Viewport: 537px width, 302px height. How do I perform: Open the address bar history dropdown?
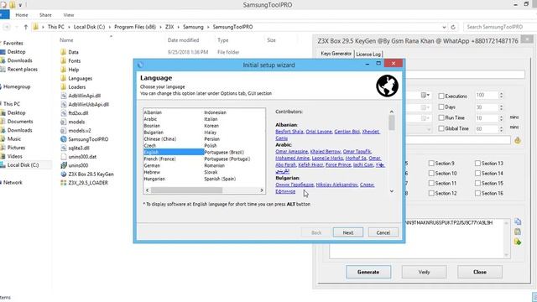[x=444, y=27]
